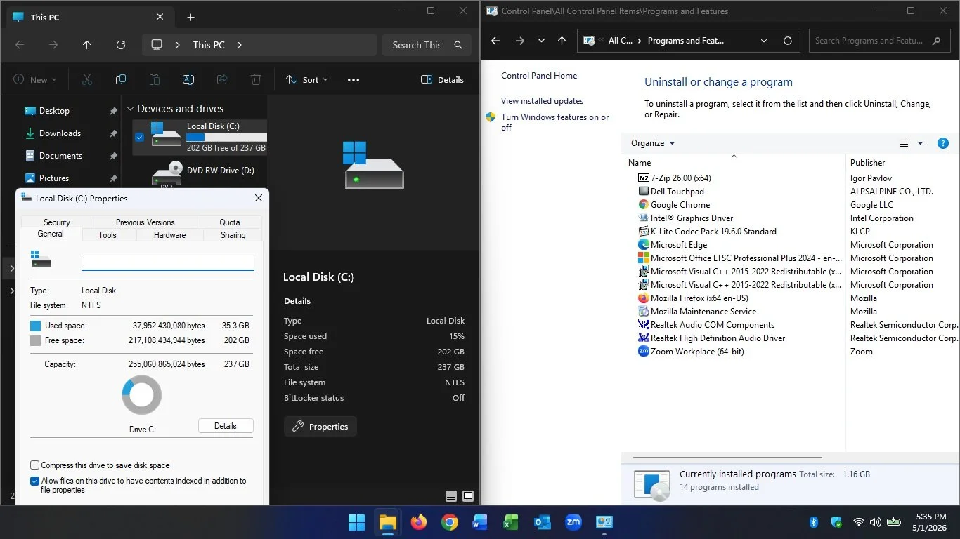
Task: Switch to the Sharing tab
Action: click(x=233, y=235)
